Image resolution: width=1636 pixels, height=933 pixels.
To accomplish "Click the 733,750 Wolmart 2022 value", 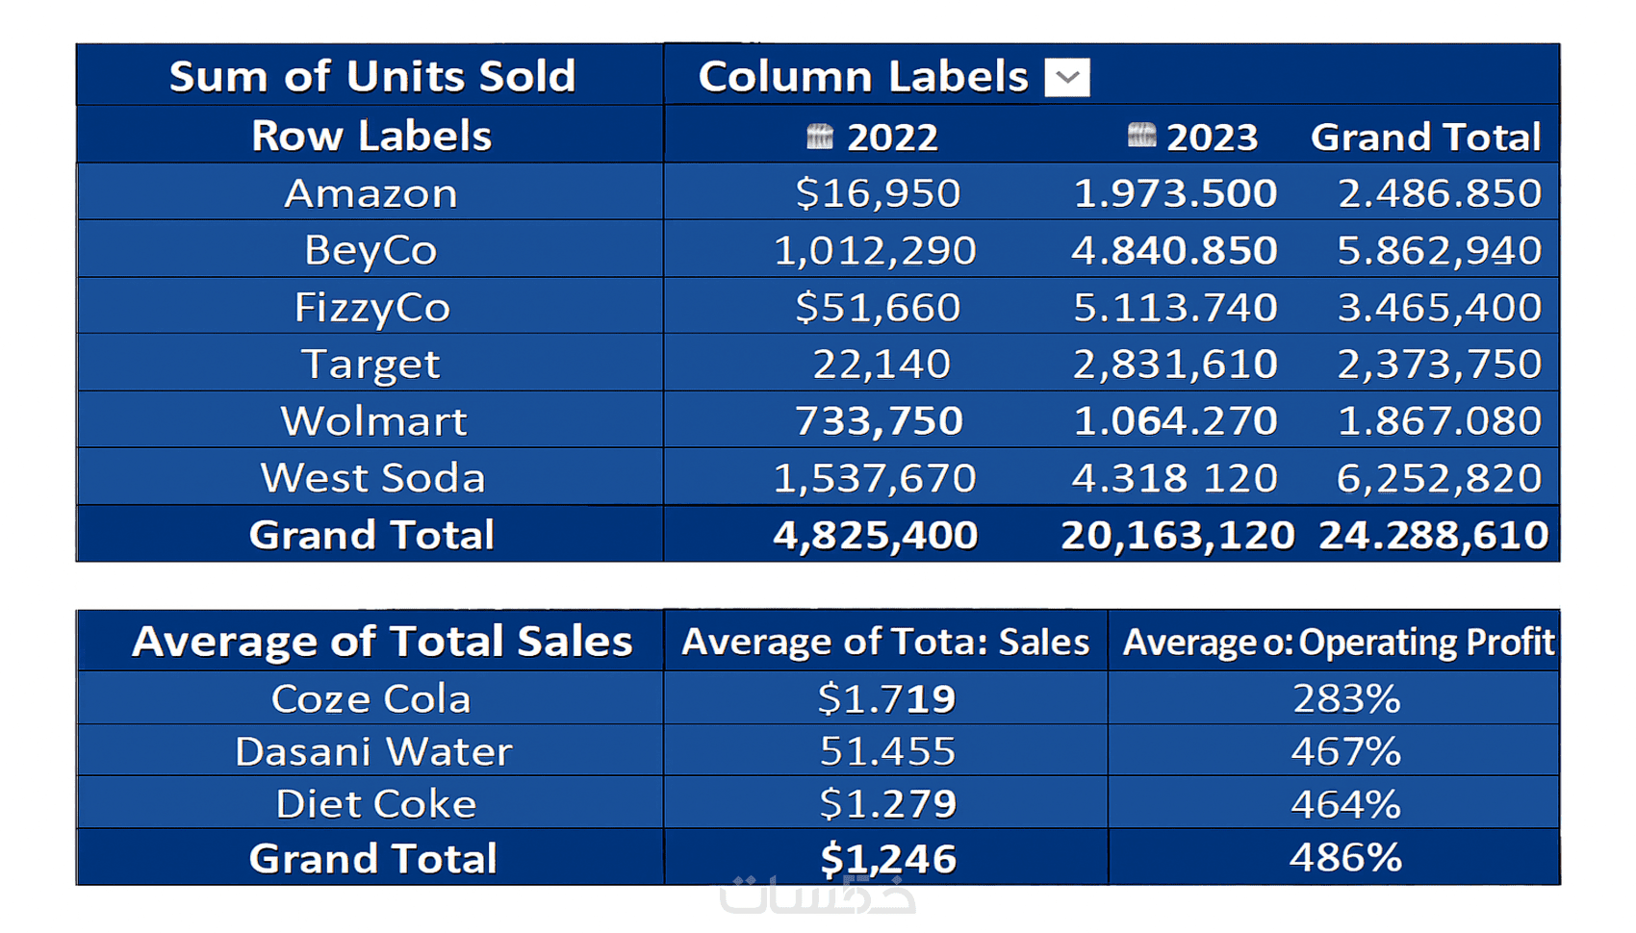I will tap(879, 421).
